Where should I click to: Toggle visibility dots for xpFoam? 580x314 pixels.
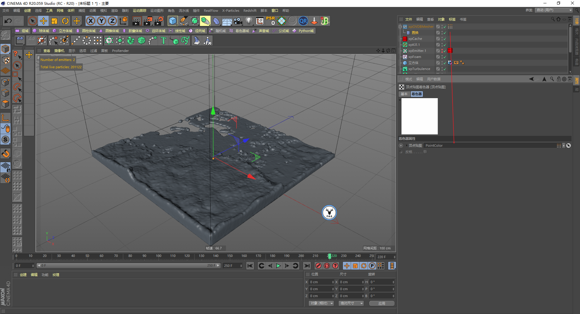(442, 57)
